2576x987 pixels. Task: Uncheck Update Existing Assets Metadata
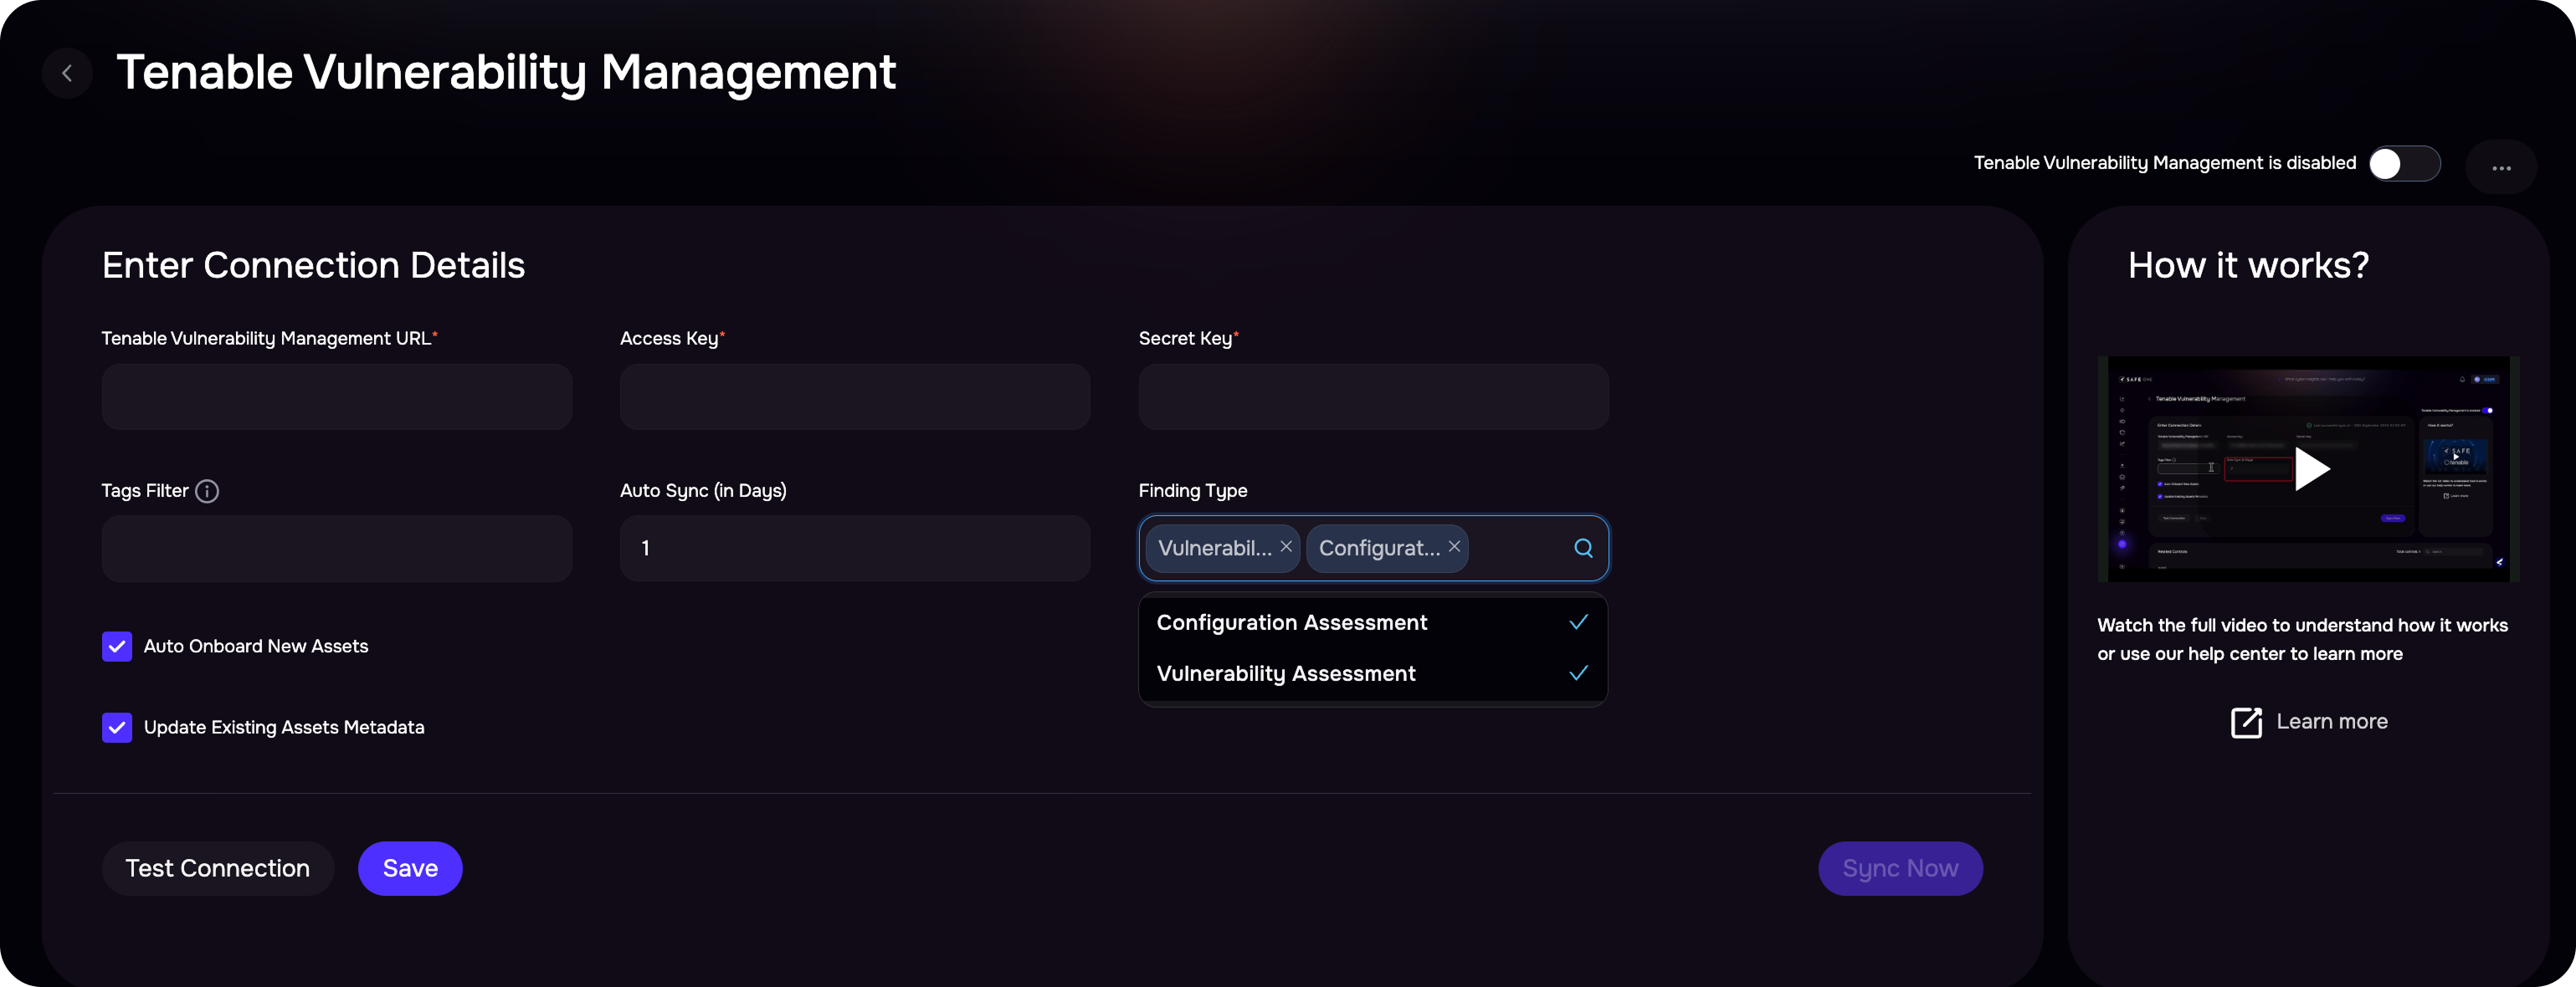coord(117,727)
